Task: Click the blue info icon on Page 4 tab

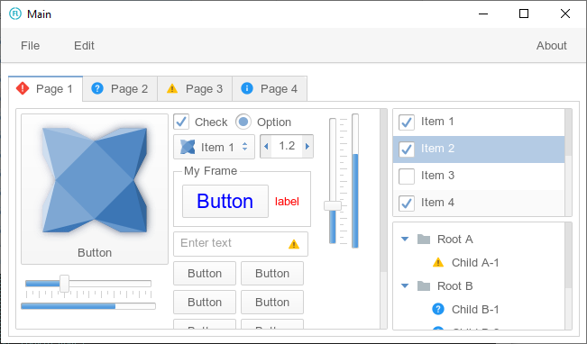Action: [247, 88]
